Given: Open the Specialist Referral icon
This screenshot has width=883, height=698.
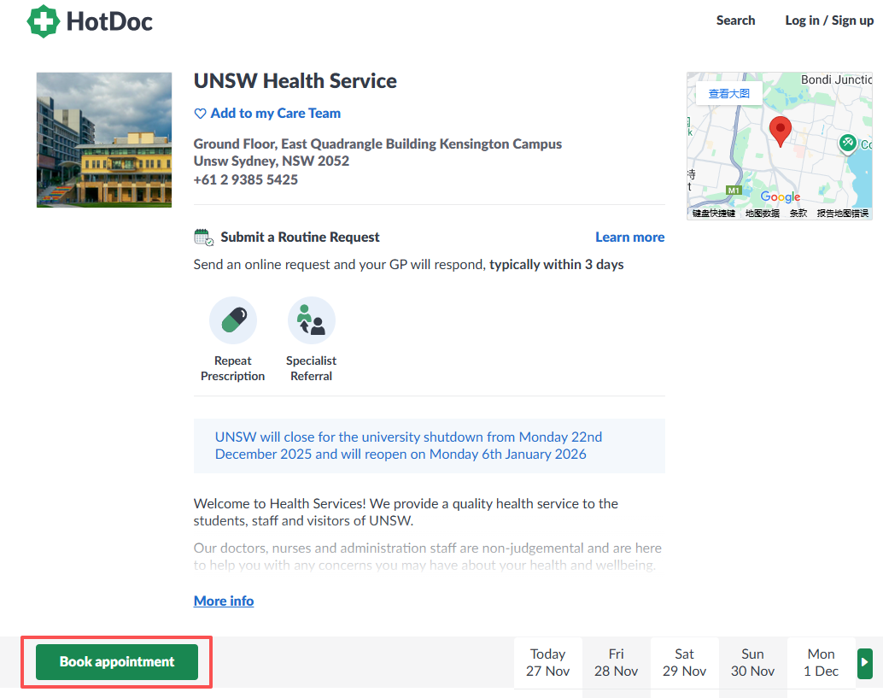Looking at the screenshot, I should point(312,320).
